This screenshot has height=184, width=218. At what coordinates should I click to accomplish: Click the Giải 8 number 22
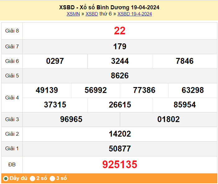(120, 31)
